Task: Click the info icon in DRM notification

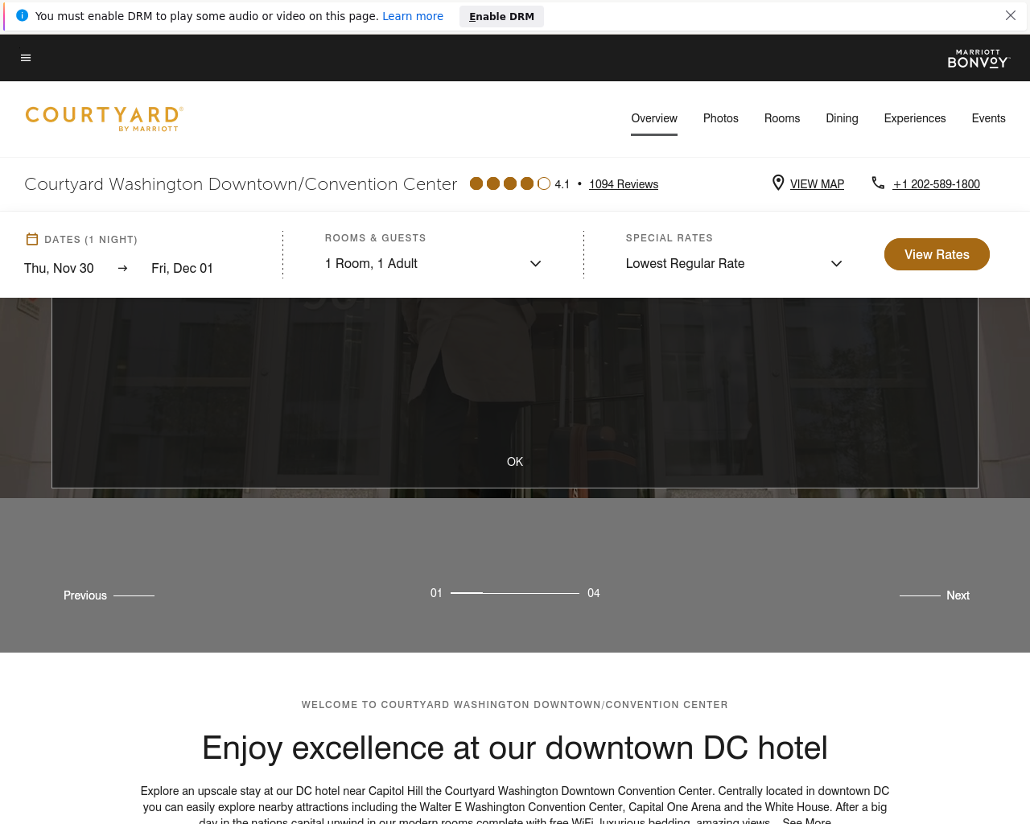Action: 23,15
